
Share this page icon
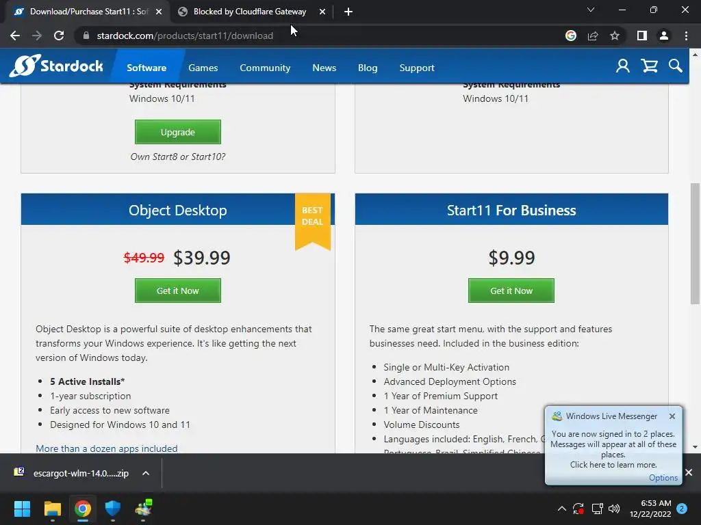pyautogui.click(x=593, y=36)
